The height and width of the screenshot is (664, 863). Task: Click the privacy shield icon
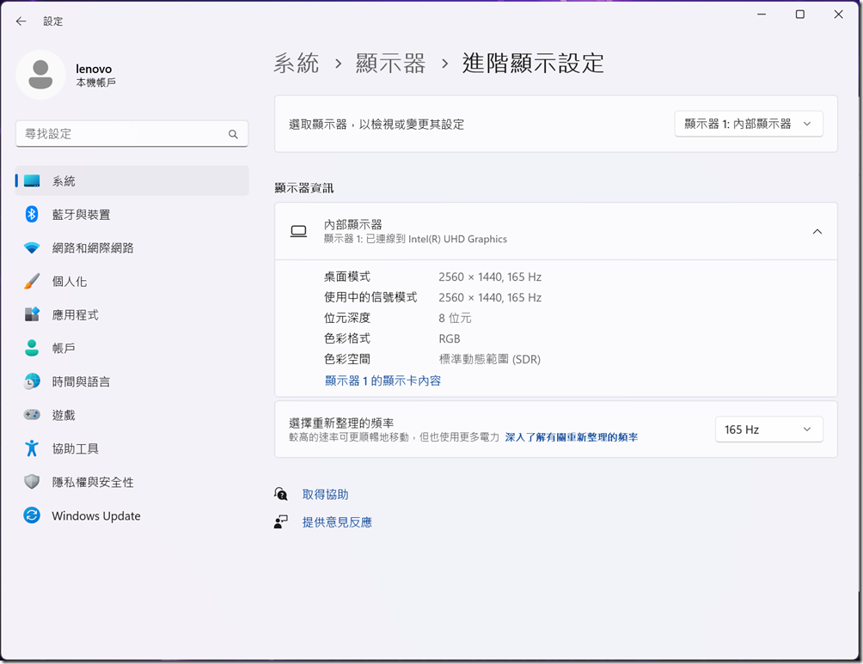click(x=32, y=482)
